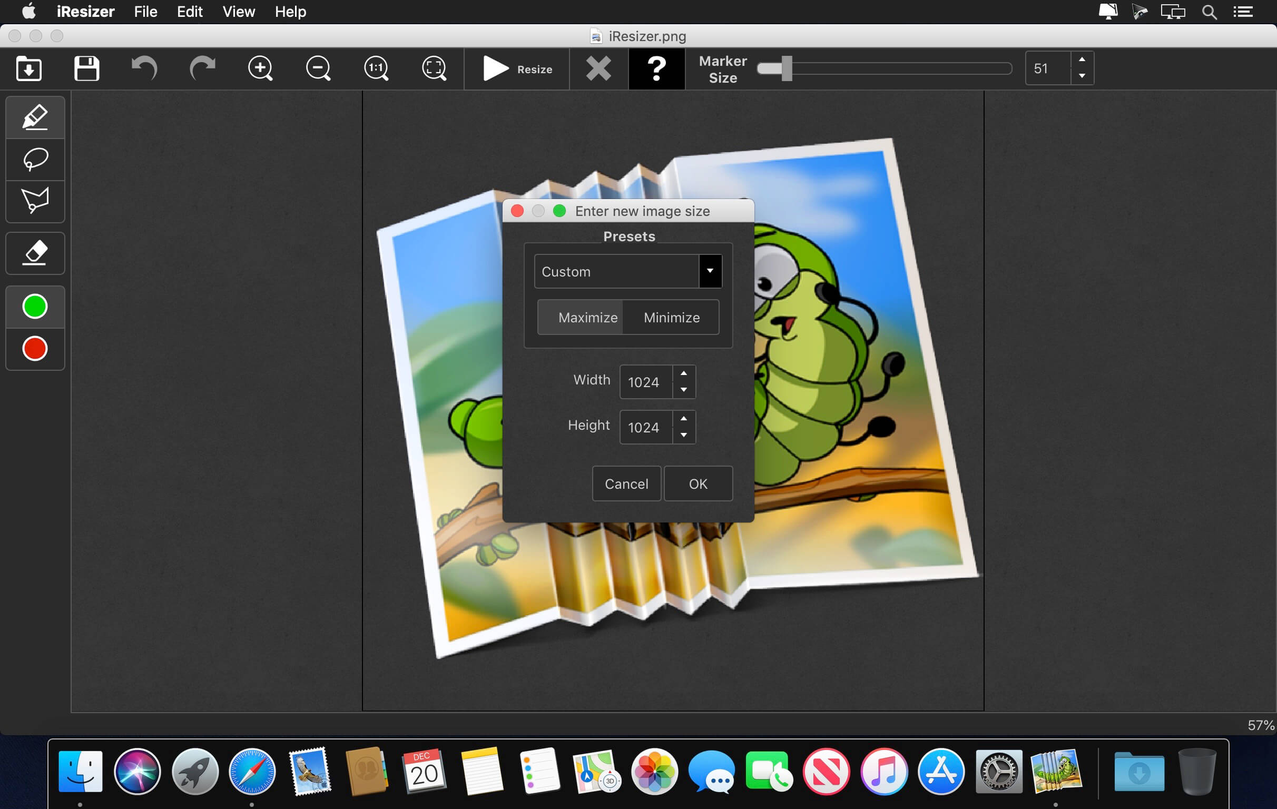Select the Maximize option

point(581,317)
